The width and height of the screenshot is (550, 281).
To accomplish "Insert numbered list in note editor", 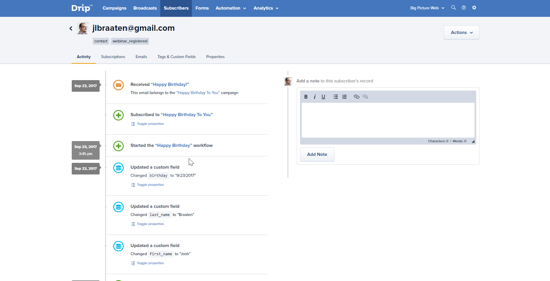I will (344, 97).
